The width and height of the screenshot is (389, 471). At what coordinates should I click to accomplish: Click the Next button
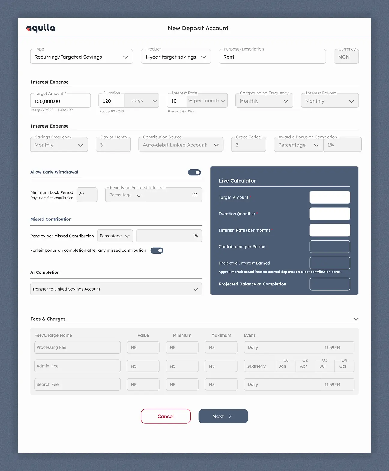coord(223,416)
